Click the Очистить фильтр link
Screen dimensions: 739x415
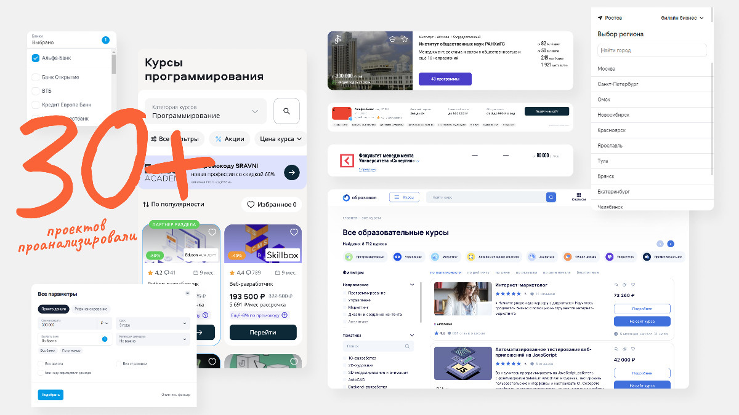tap(176, 395)
